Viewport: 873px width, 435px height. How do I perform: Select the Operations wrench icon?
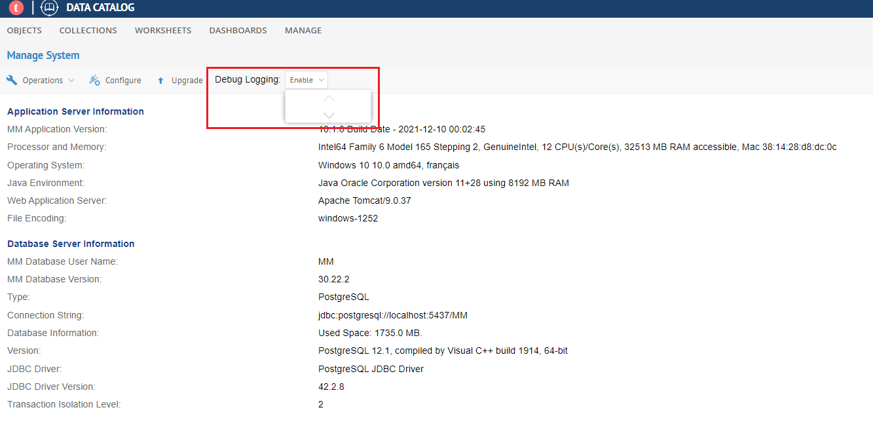click(x=11, y=79)
